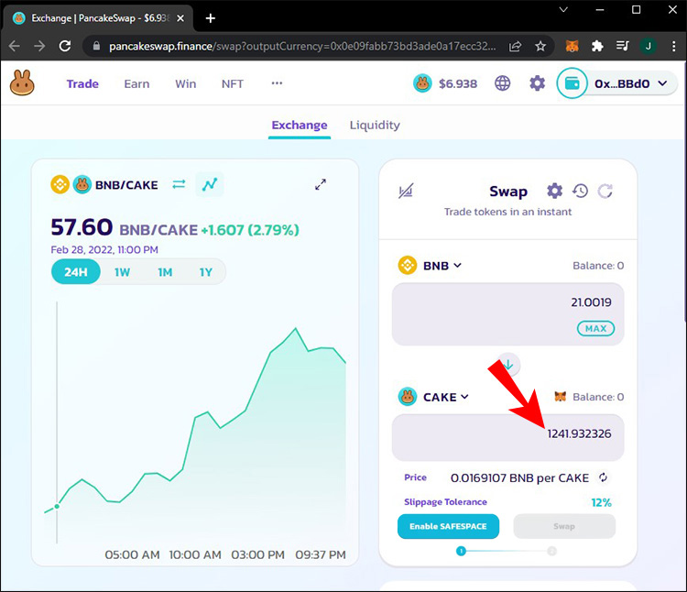687x592 pixels.
Task: Close the PancakeSwap browser tab
Action: [x=180, y=18]
